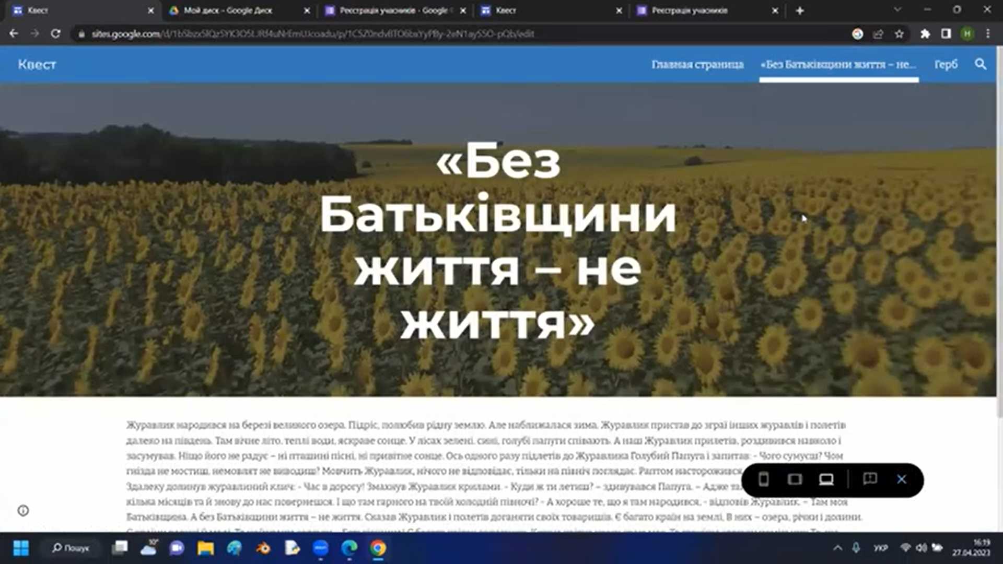The image size is (1003, 564).
Task: Expand the tab search chevron
Action: tap(897, 10)
